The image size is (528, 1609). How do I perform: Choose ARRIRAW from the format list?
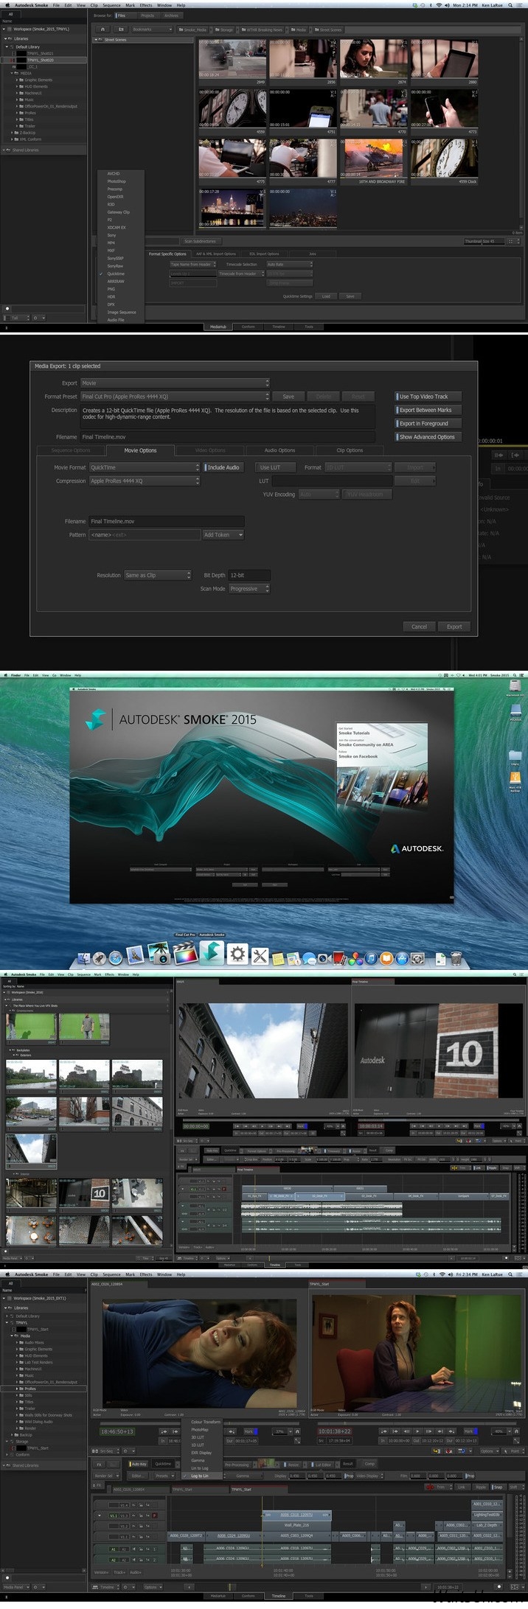click(116, 282)
